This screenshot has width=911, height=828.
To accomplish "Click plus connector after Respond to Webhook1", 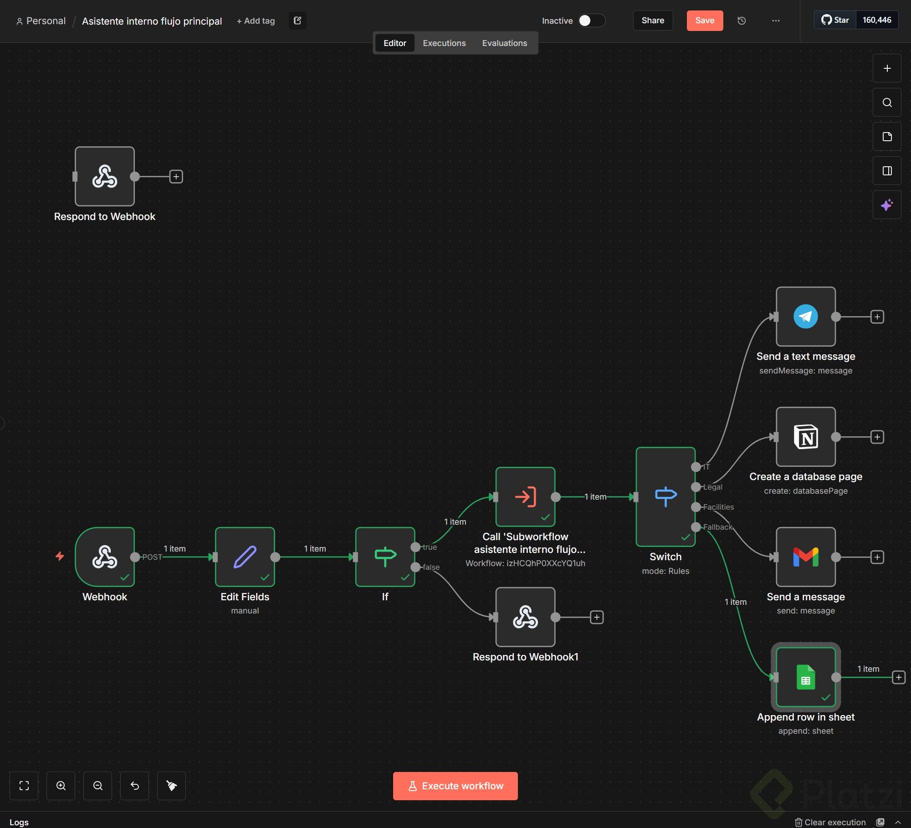I will [x=596, y=617].
